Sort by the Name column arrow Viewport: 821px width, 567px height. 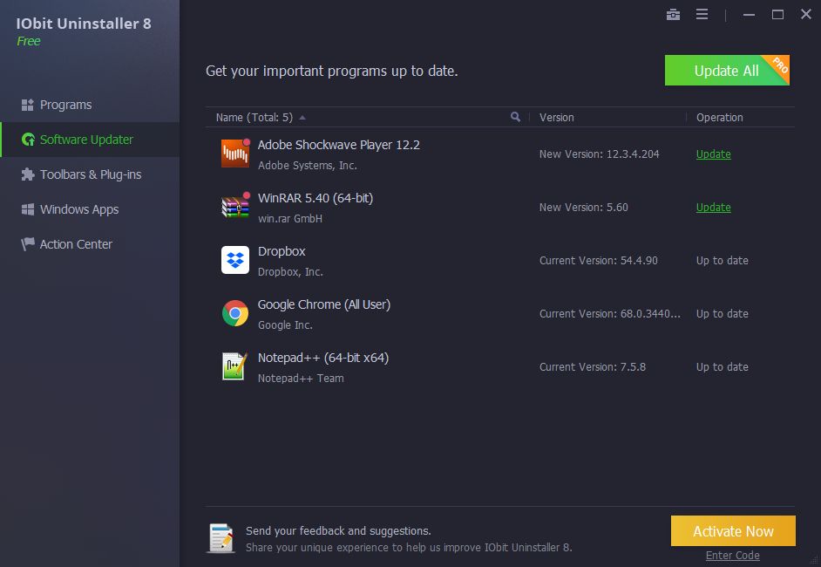click(x=302, y=118)
